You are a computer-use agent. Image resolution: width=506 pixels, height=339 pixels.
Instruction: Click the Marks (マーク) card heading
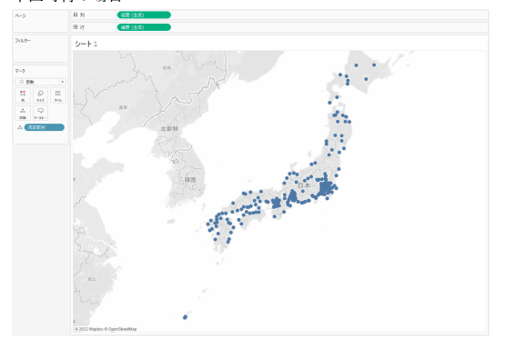[x=20, y=71]
